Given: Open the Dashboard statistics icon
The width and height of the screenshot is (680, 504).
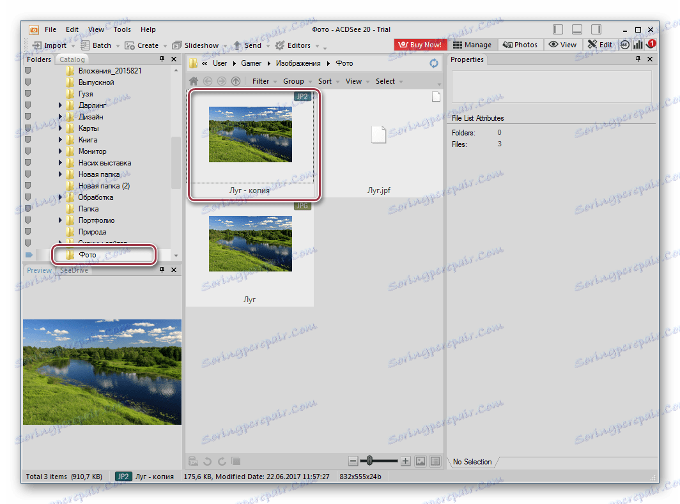Looking at the screenshot, I should coord(638,45).
